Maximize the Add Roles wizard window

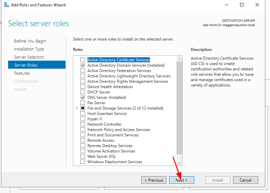[x=242, y=5]
